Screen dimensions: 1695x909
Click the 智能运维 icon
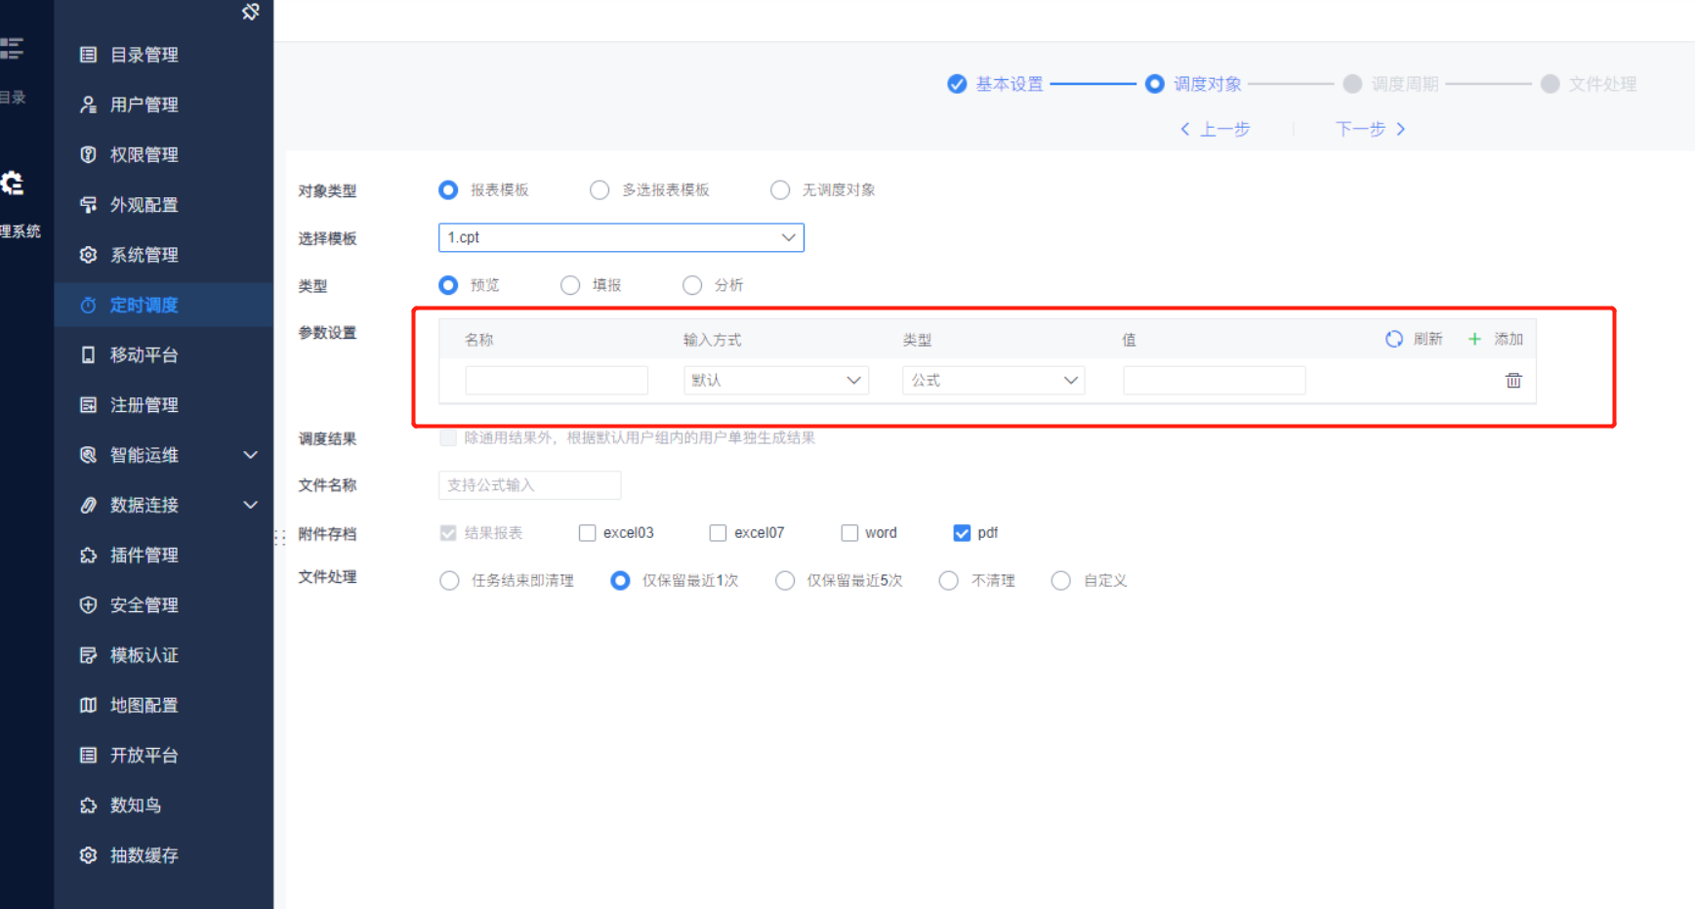pyautogui.click(x=88, y=455)
